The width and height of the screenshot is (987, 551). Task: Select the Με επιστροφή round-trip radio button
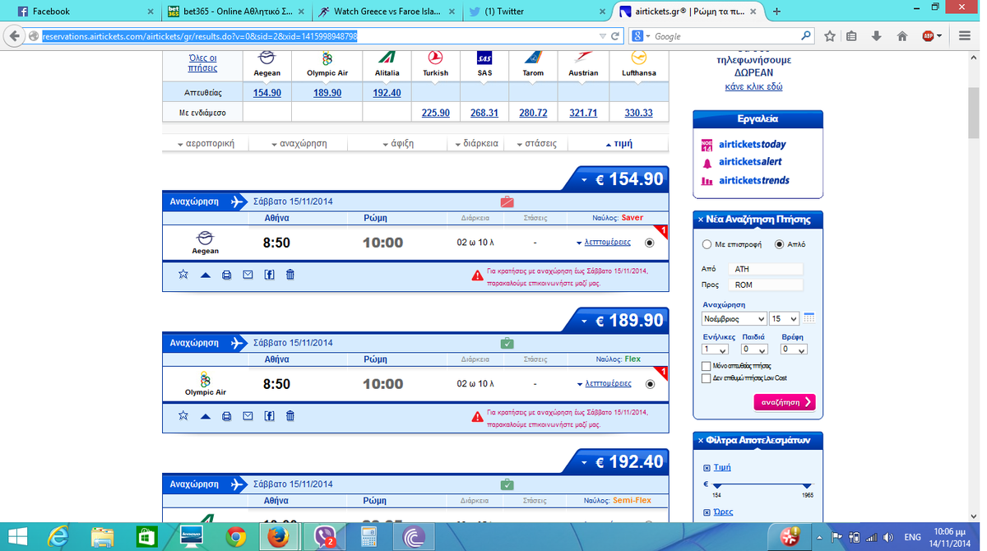coord(707,244)
